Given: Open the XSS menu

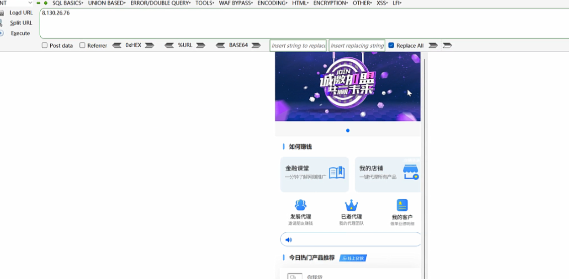Looking at the screenshot, I should pos(382,3).
